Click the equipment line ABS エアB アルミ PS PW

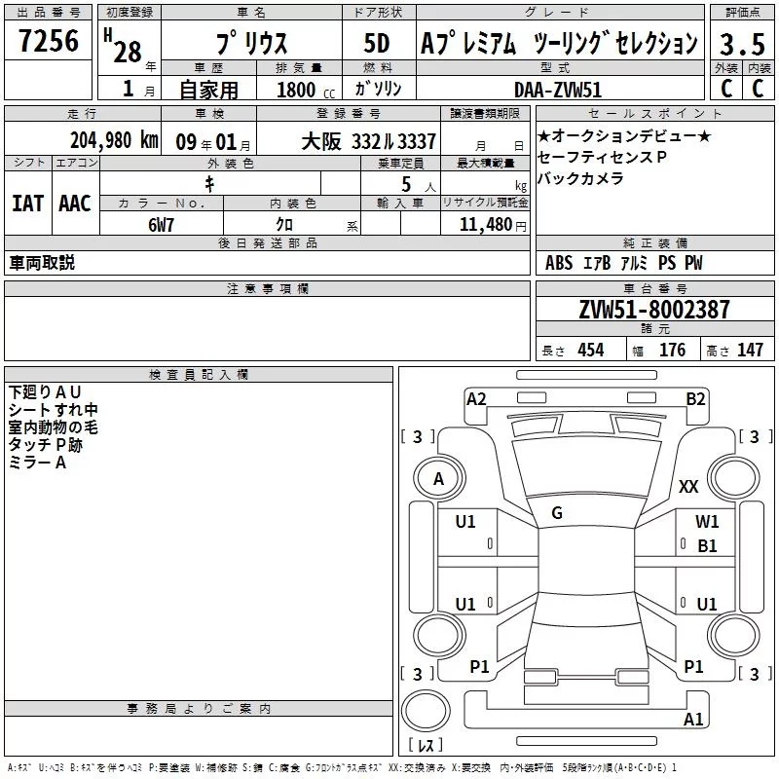pos(623,263)
